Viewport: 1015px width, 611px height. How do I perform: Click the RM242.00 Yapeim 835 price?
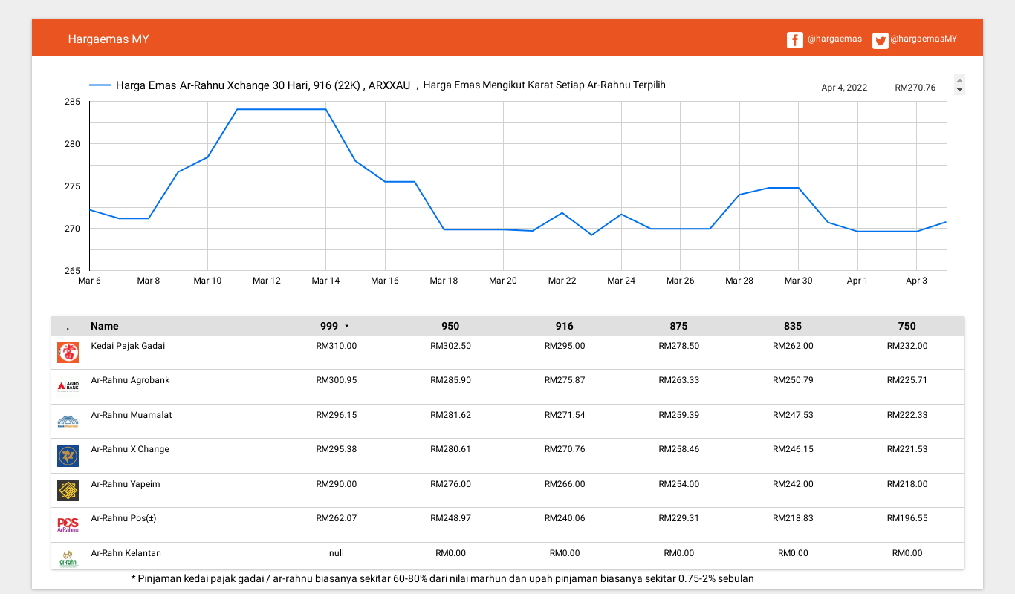tap(793, 484)
